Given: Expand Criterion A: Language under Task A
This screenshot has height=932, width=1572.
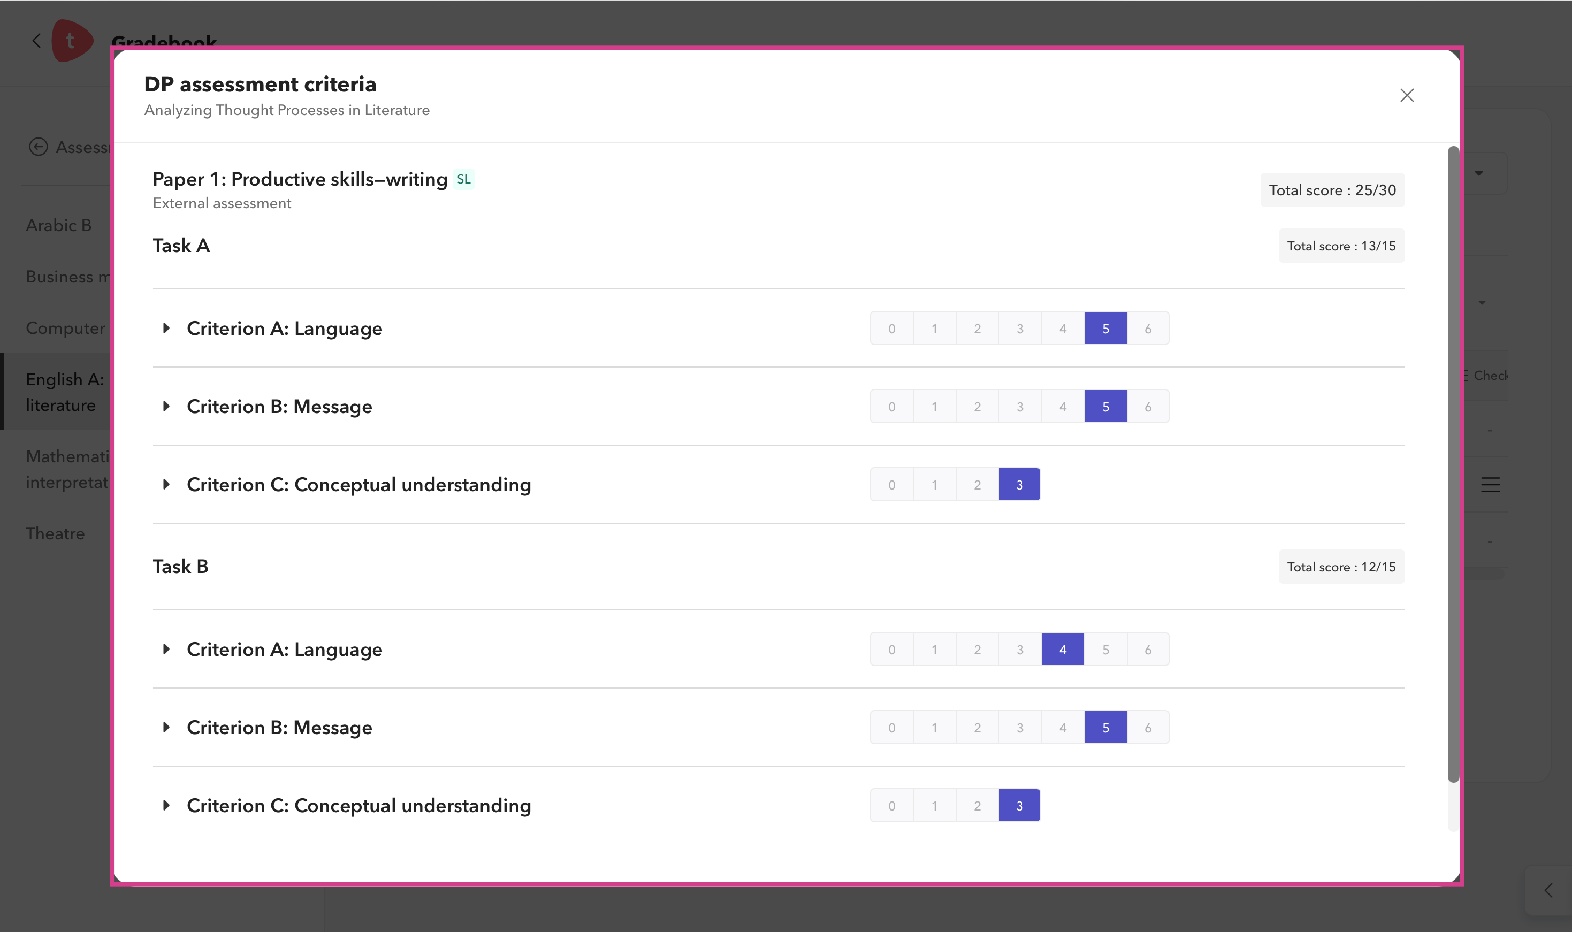Looking at the screenshot, I should pyautogui.click(x=166, y=328).
